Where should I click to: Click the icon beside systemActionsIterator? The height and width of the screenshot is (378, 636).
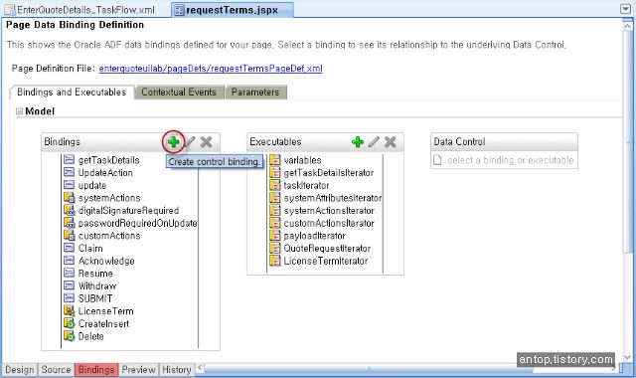coord(275,210)
